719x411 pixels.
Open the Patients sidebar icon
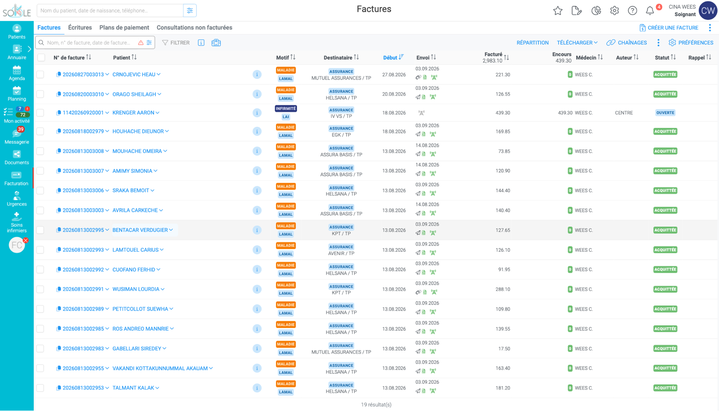[x=17, y=31]
